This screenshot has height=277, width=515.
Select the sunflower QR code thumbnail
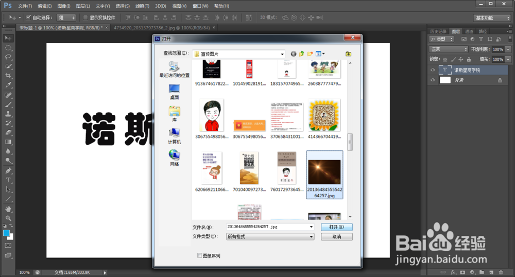point(324,116)
